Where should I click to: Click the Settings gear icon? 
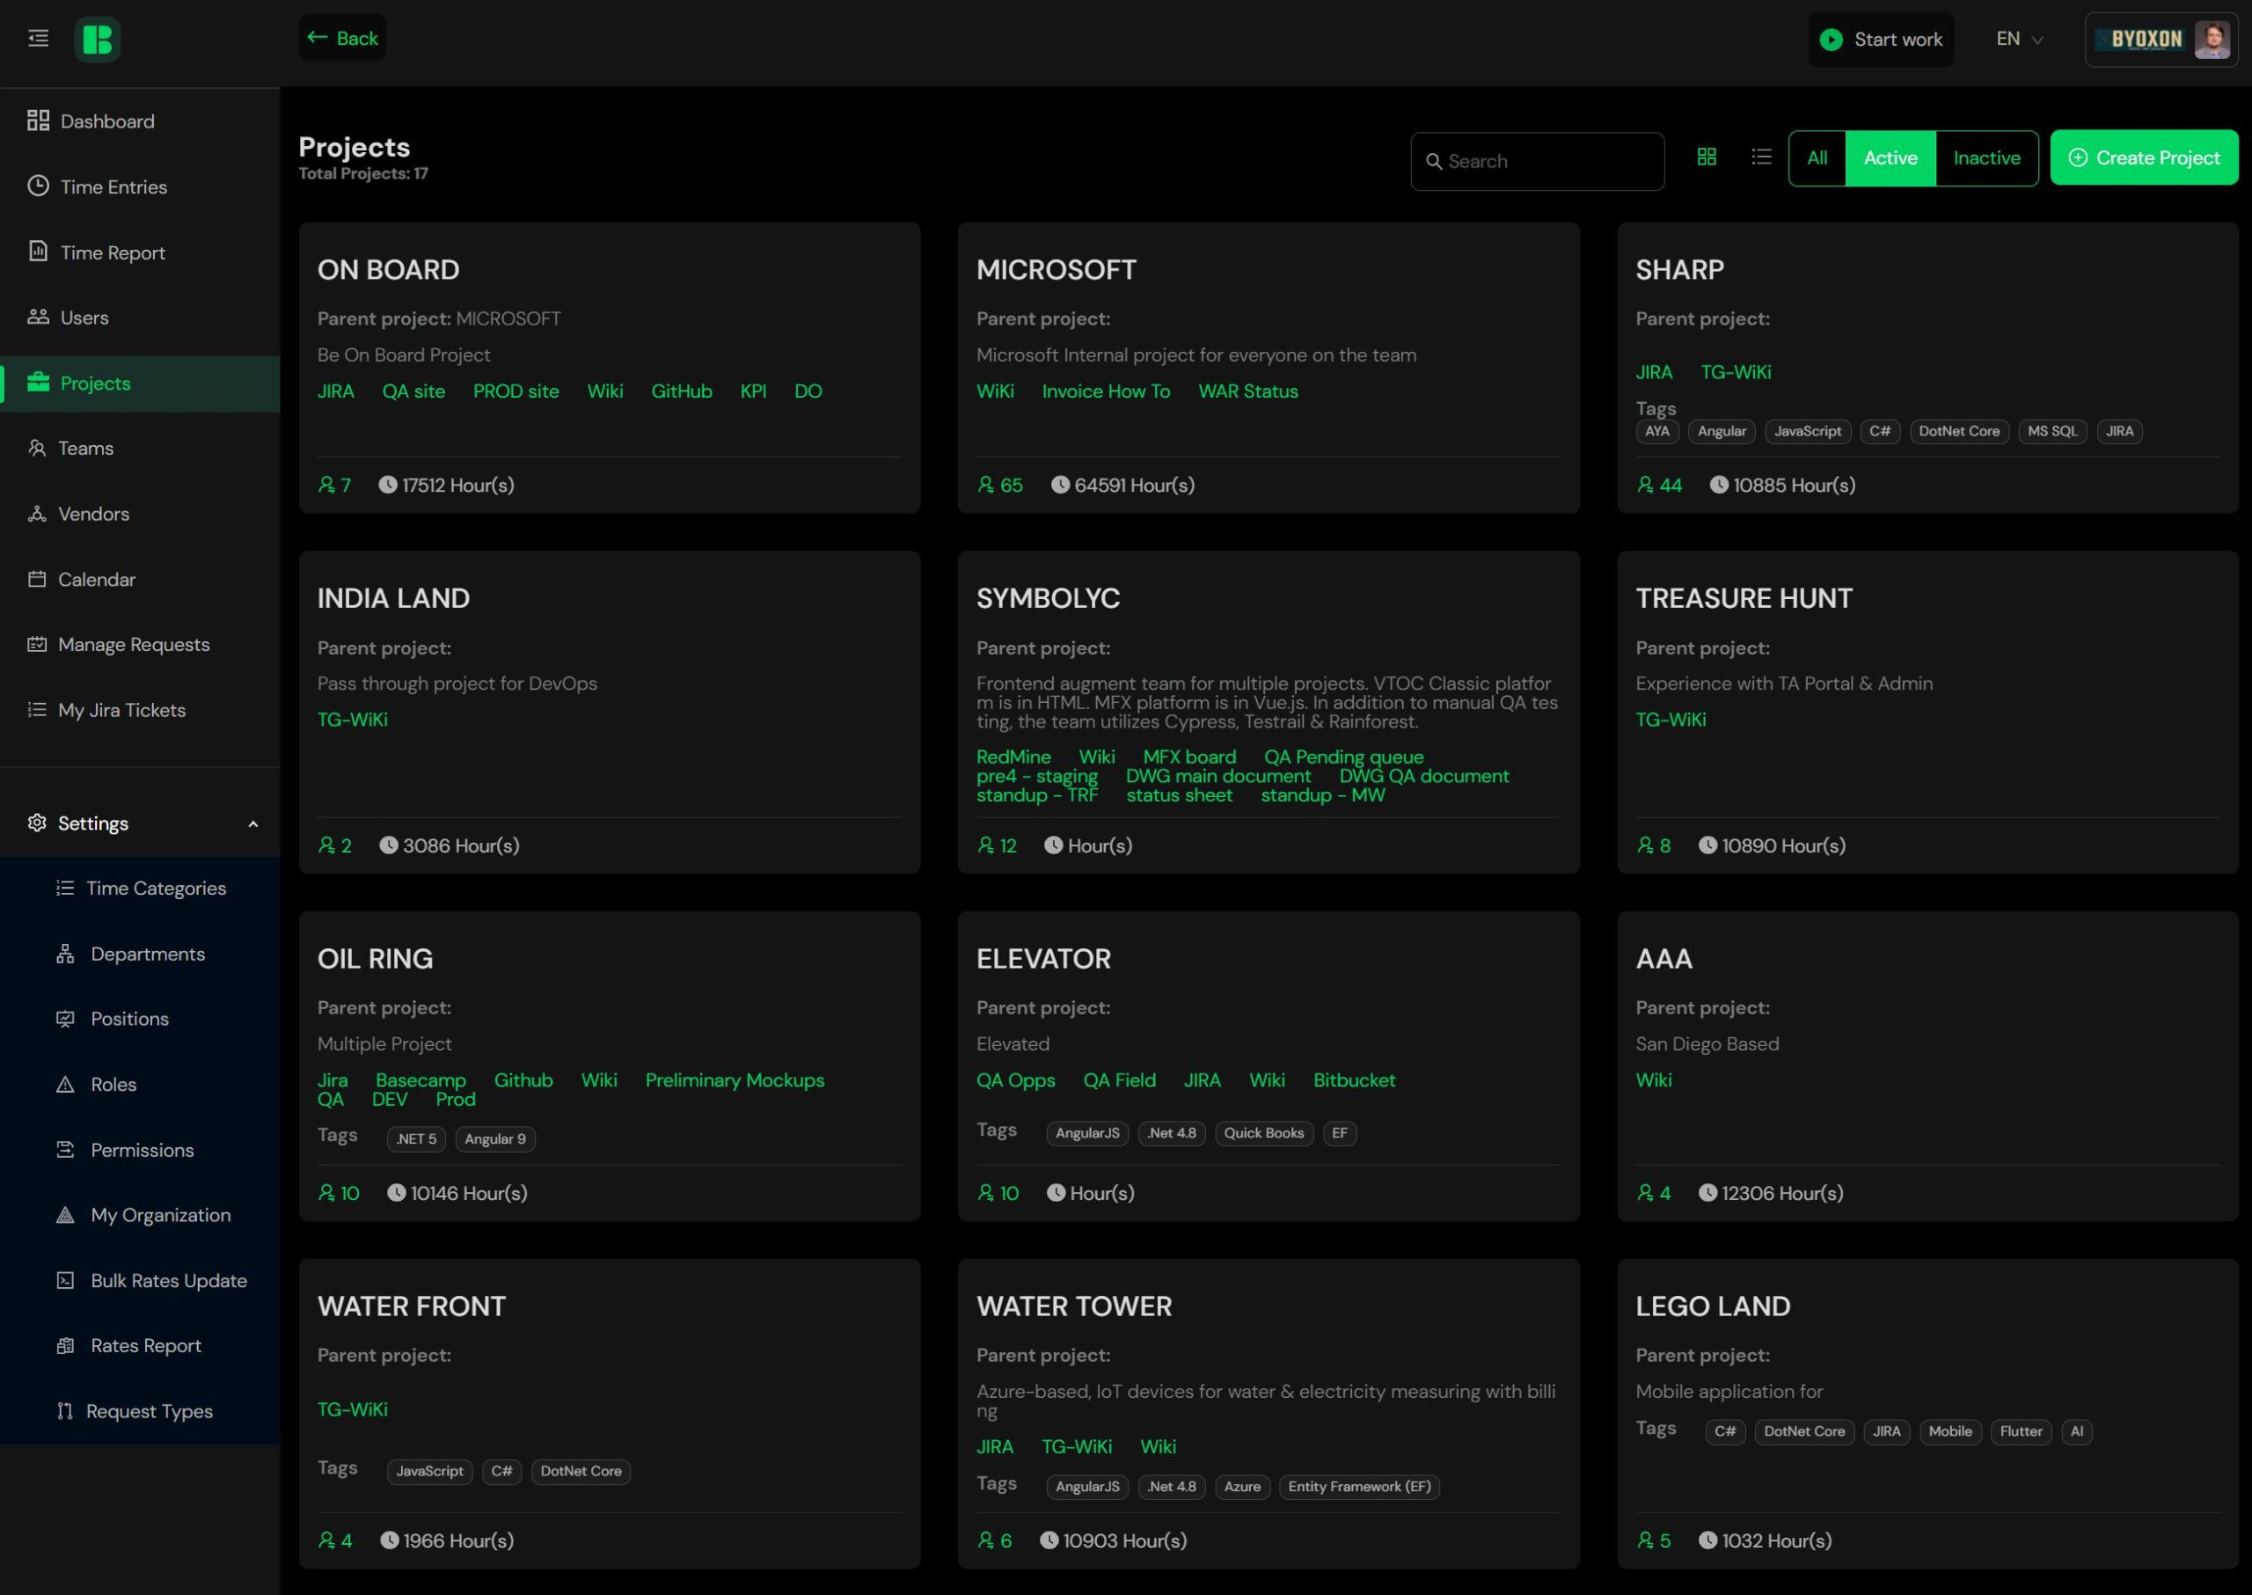click(37, 823)
